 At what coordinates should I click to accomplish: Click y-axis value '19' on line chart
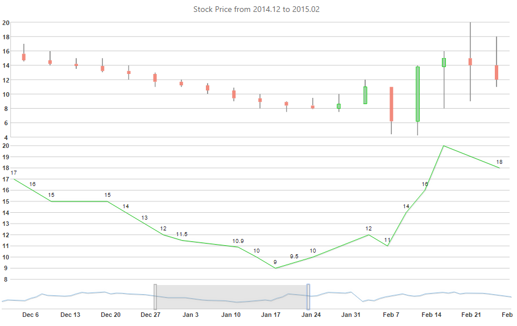6,157
